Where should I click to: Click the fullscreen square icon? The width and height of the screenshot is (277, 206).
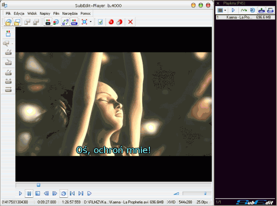point(85,22)
